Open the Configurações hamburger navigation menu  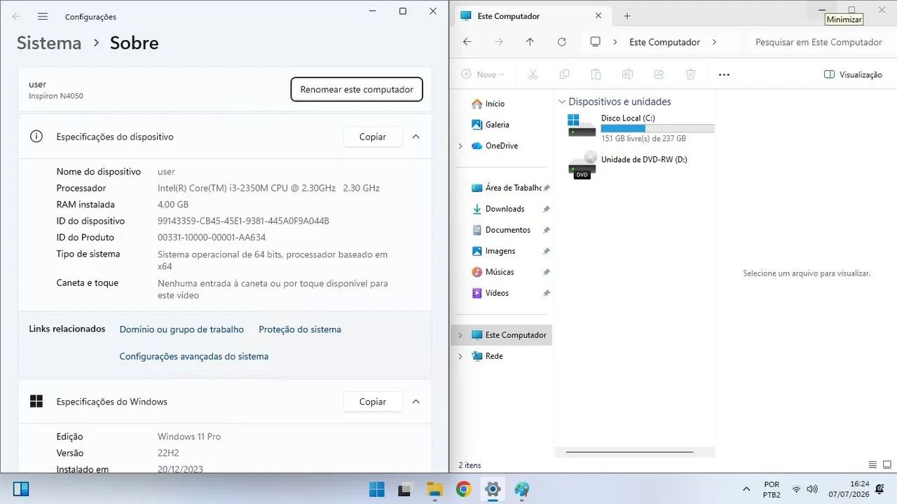click(x=43, y=16)
